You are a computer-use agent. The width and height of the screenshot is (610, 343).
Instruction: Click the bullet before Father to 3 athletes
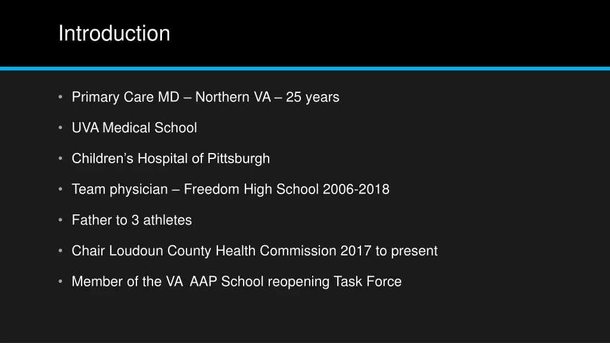point(60,219)
